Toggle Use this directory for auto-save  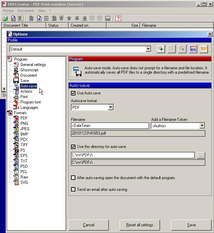point(73,147)
